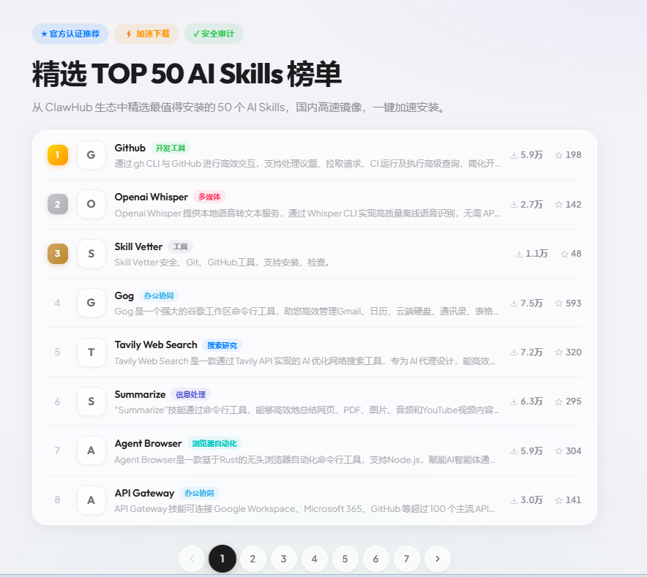Screen dimensions: 647x577
Task: Click the download icon for API Gateway
Action: pyautogui.click(x=514, y=500)
